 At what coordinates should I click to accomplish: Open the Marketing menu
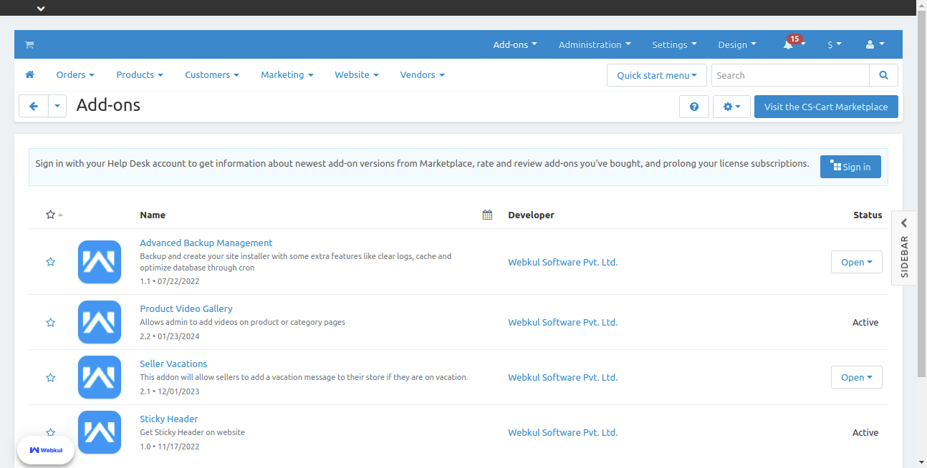click(287, 74)
